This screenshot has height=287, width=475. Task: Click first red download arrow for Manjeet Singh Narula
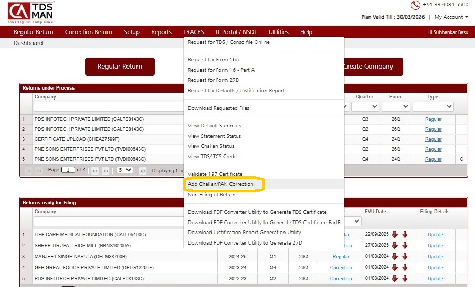(x=395, y=257)
